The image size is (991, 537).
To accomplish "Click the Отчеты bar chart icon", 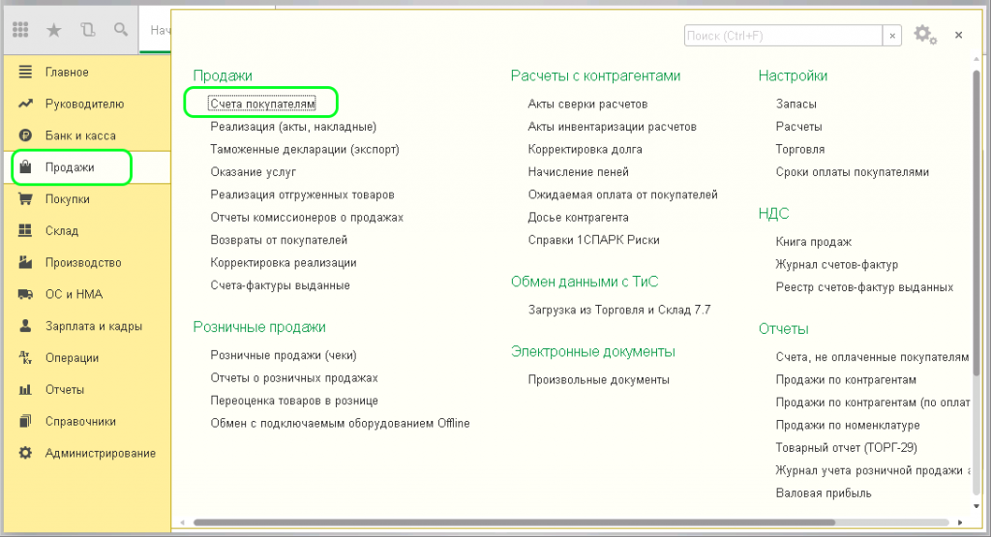I will 25,389.
